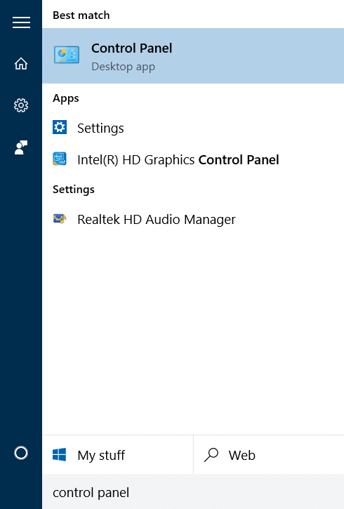Viewport: 344px width, 509px height.
Task: Search in My stuff
Action: point(118,455)
